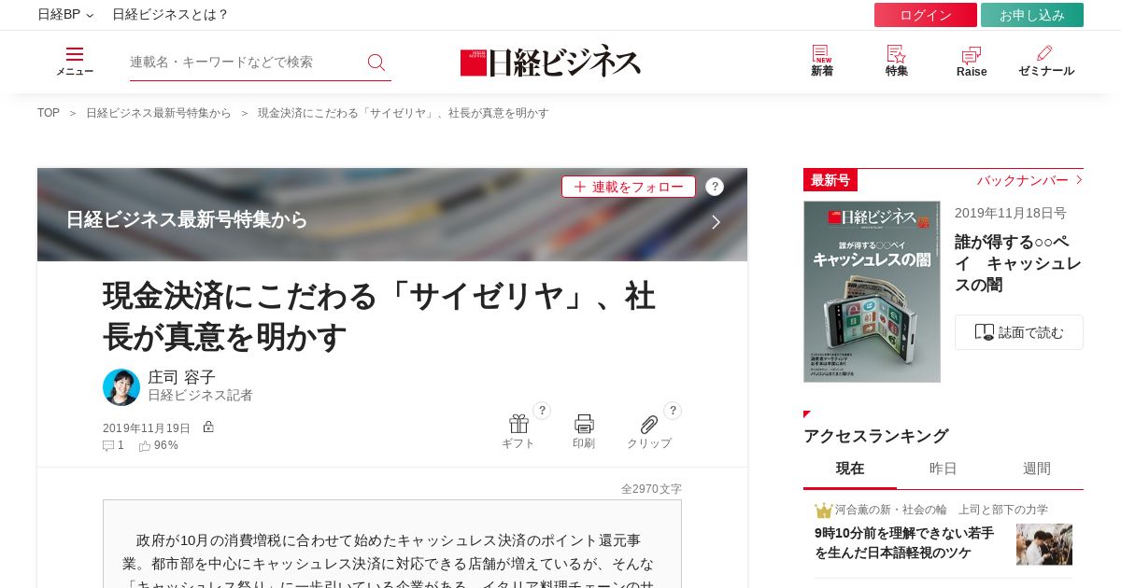The image size is (1121, 588).
Task: Click the 連載をフォロー button
Action: click(x=629, y=187)
